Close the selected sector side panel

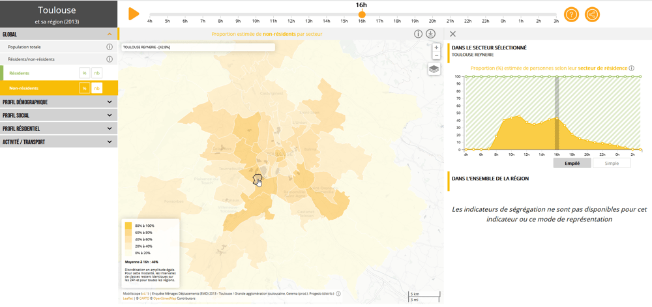point(453,34)
